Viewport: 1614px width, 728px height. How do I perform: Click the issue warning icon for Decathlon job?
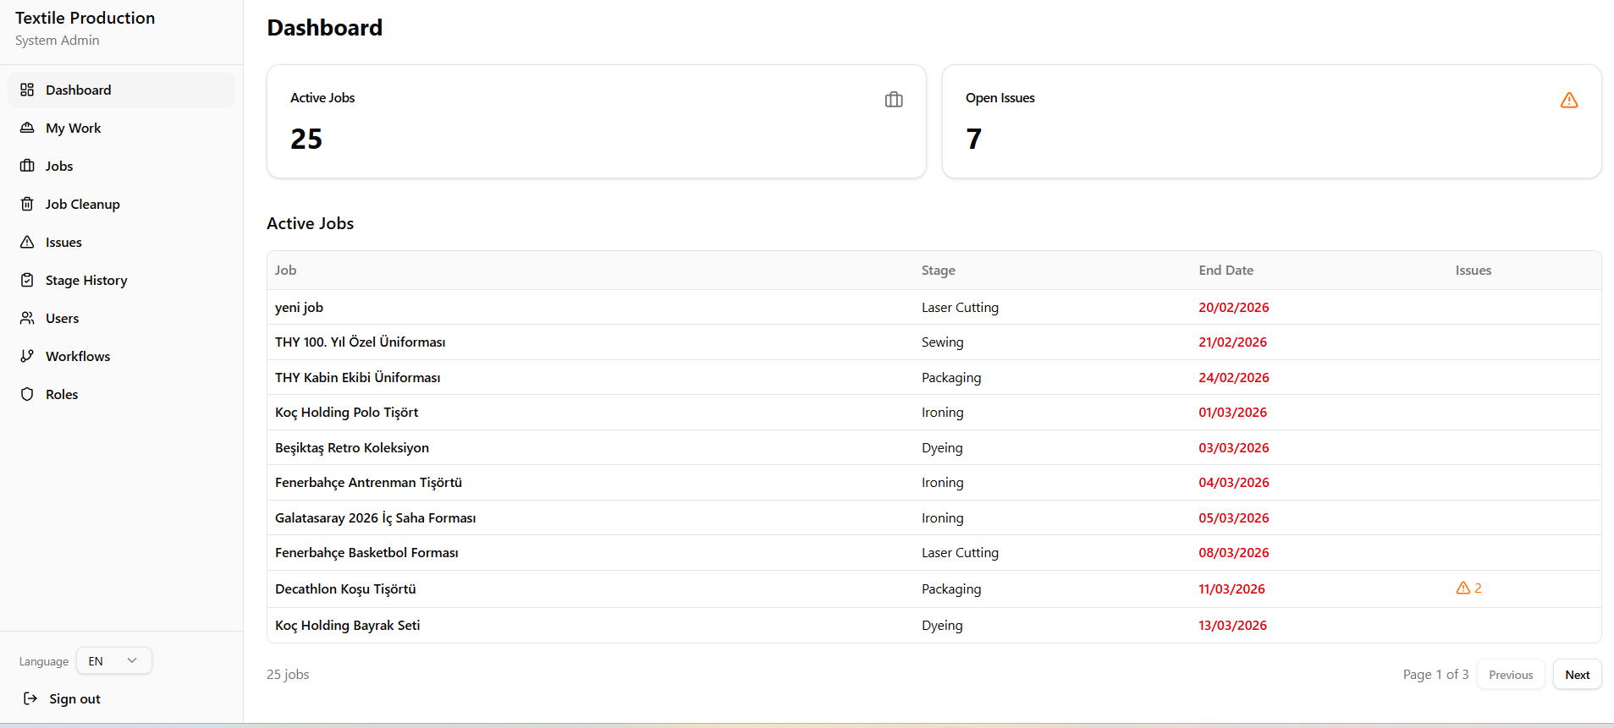click(x=1463, y=588)
